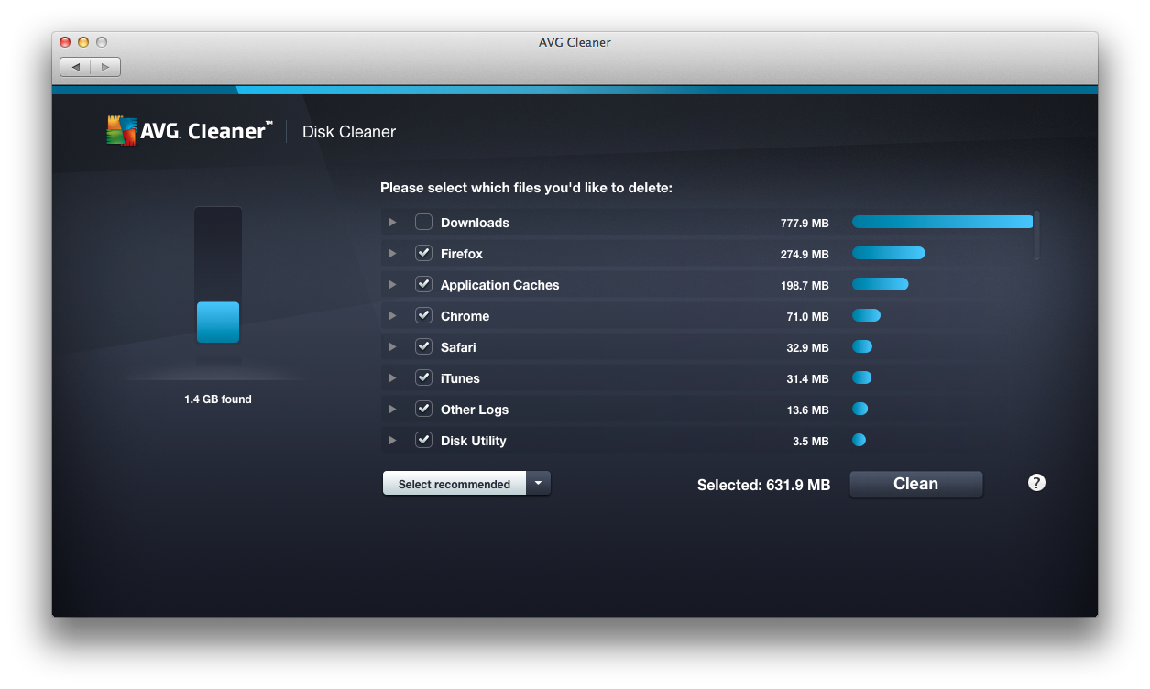Click the 13.6 MB size value

(x=807, y=410)
